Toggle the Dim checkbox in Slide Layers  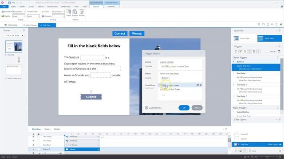click(x=250, y=151)
